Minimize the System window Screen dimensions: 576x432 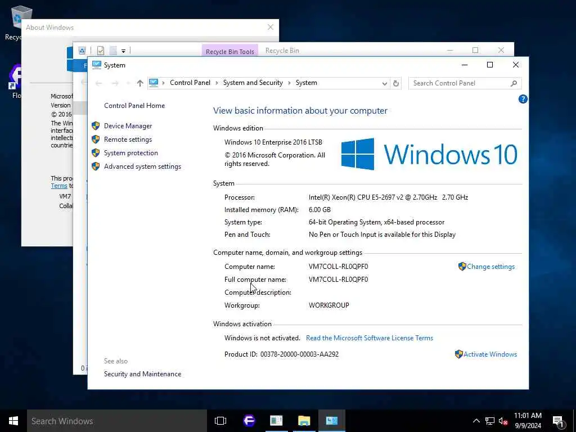[x=465, y=65]
